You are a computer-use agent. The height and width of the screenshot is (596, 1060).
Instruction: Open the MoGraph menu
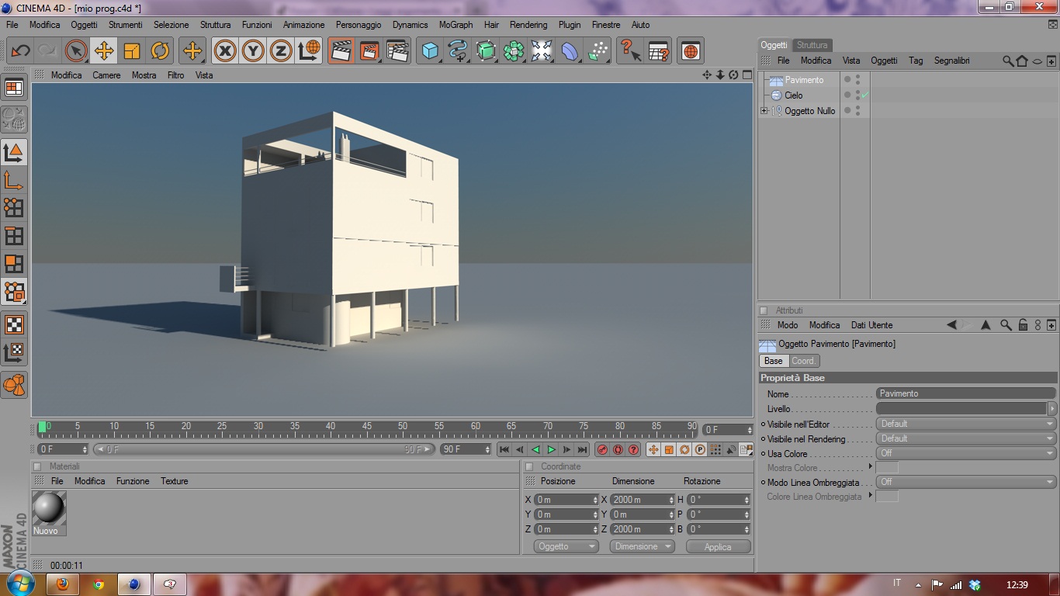point(456,25)
